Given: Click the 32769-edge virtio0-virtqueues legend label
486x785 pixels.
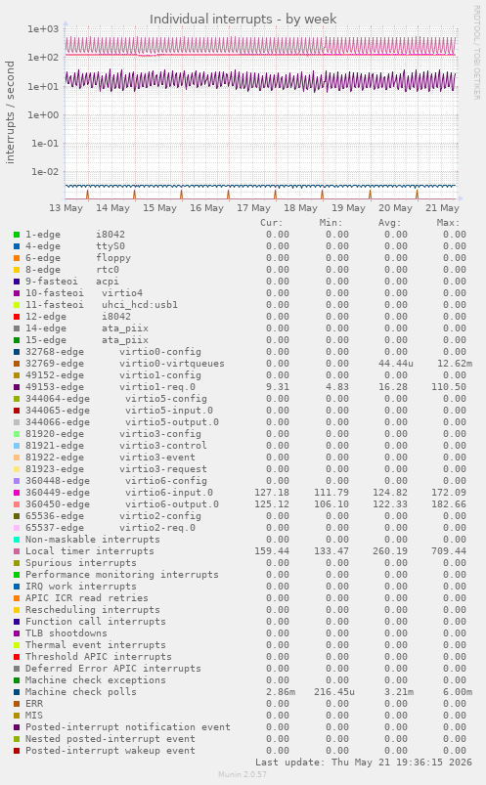Looking at the screenshot, I should (125, 364).
